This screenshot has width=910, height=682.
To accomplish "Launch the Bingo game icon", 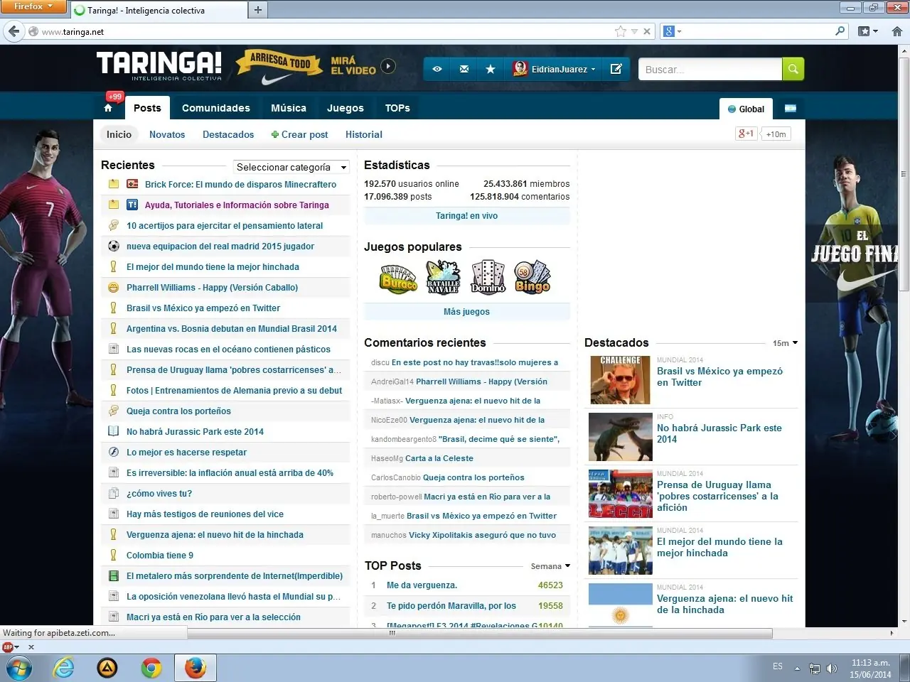I will [x=532, y=278].
